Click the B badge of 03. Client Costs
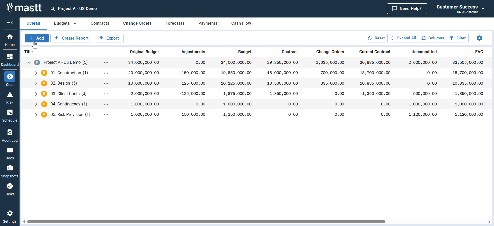 (x=44, y=94)
